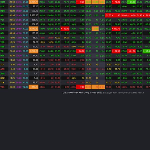Image resolution: width=150 pixels, height=150 pixels.
Task: Click the red 401.50 cell in VIX row
Action: (131, 51)
